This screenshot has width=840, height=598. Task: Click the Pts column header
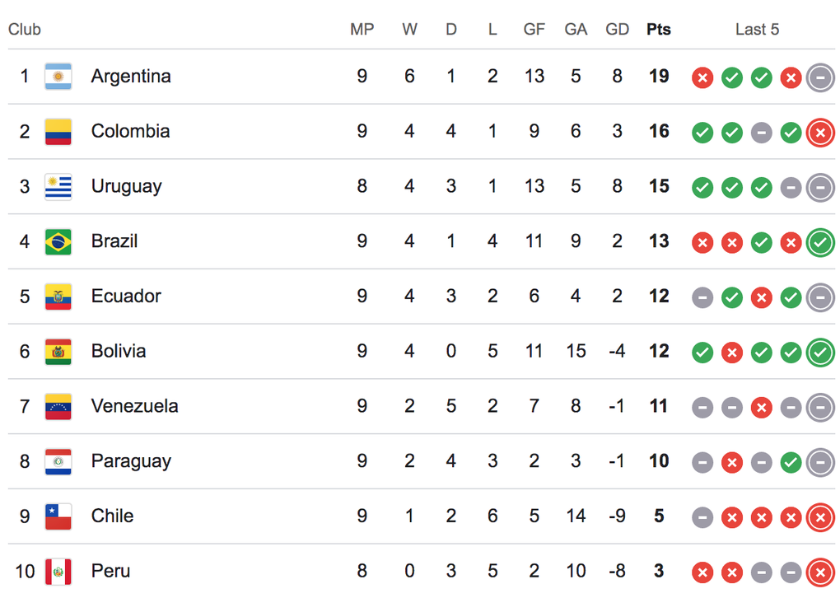(658, 30)
